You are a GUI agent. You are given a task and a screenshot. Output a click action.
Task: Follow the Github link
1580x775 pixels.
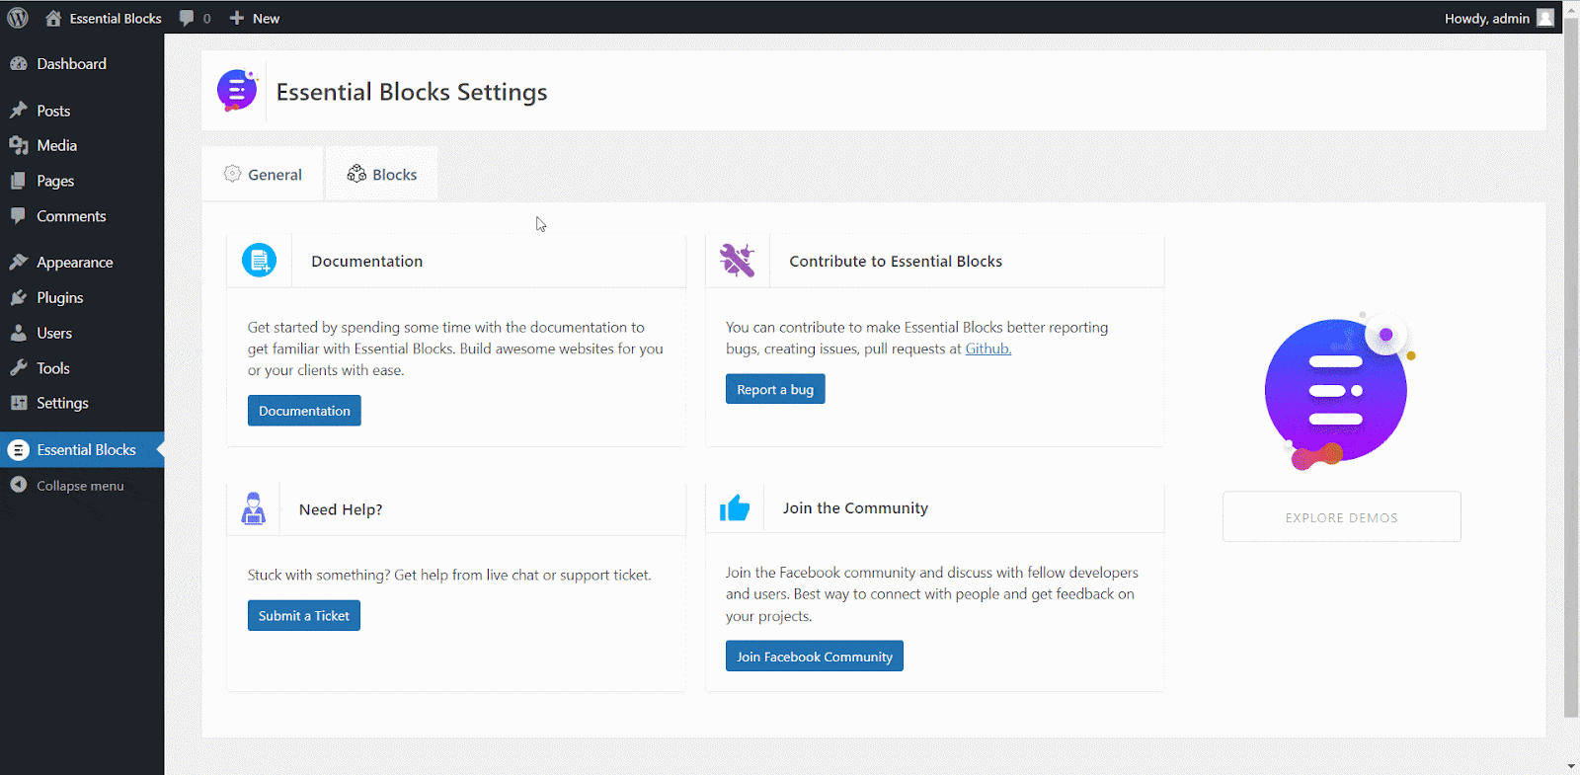988,349
